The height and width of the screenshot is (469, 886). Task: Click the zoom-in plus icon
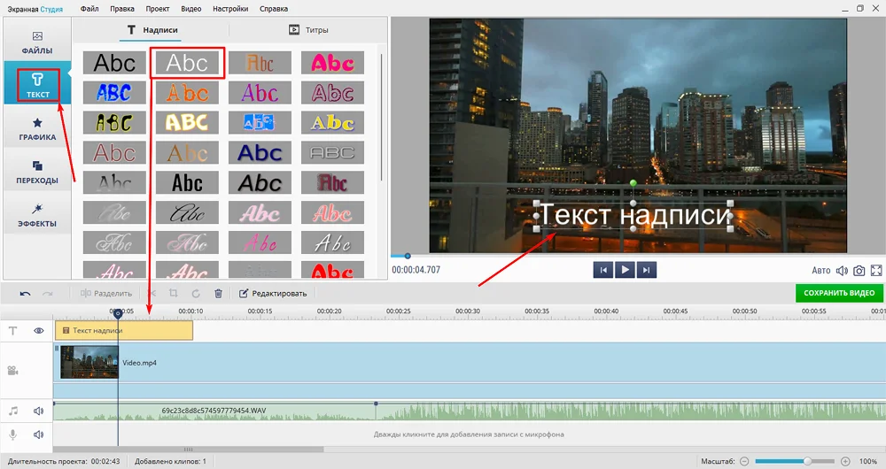[x=845, y=461]
